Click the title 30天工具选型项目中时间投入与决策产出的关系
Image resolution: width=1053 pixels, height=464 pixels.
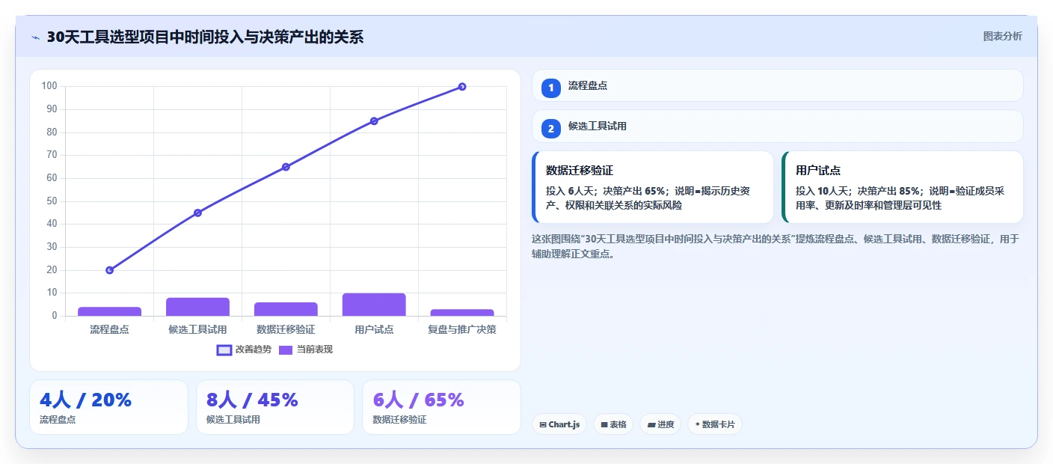point(205,37)
